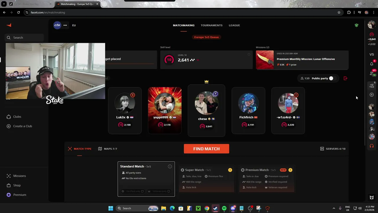Select the Premium Match card
Image resolution: width=378 pixels, height=213 pixels.
[267, 179]
